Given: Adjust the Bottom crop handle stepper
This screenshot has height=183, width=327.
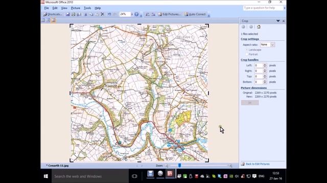Looking at the screenshot, I should click(265, 82).
